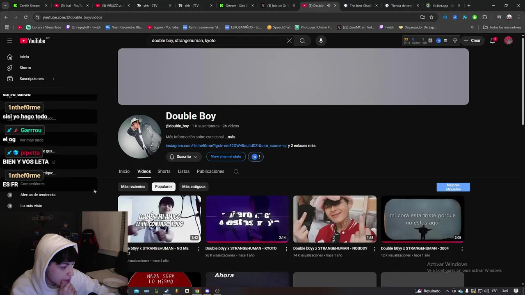Switch to the channel Videos tab

tap(144, 172)
